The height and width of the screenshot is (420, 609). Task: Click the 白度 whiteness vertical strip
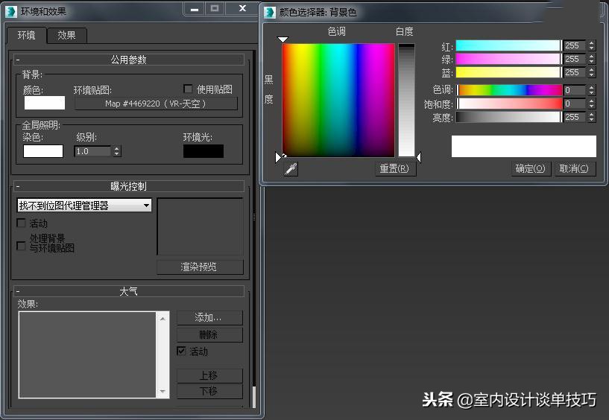(407, 100)
